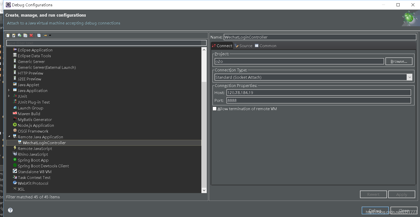Collapse the Remote Java Application node

9,136
